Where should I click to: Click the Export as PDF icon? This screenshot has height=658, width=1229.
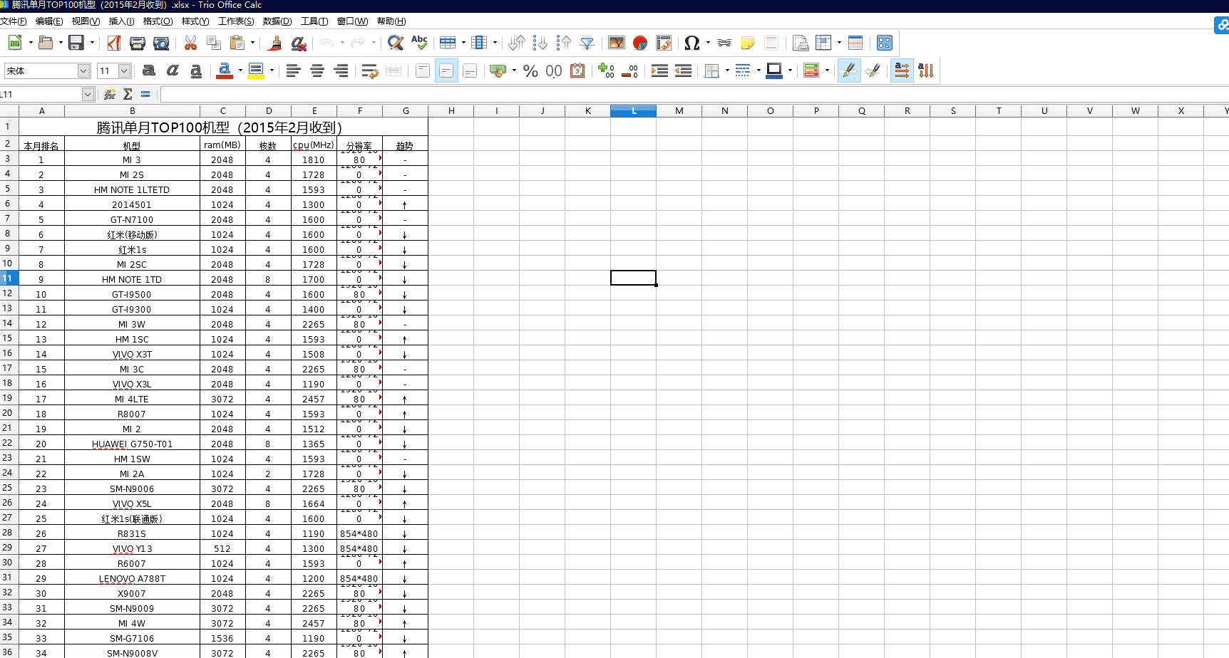point(114,43)
